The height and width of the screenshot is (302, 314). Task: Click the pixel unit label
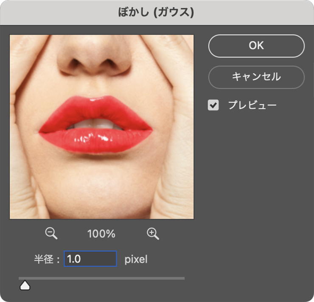click(x=136, y=259)
